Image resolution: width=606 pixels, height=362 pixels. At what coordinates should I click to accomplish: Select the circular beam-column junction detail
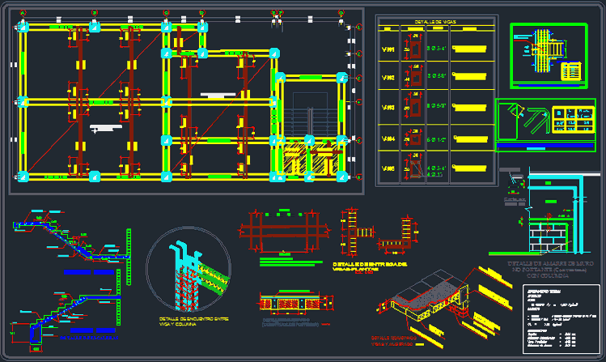[188, 271]
